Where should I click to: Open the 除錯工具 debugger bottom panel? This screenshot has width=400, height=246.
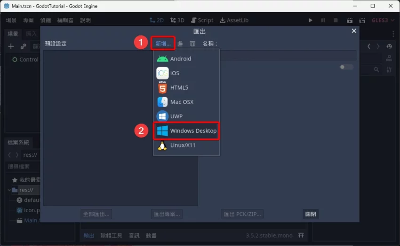point(111,236)
